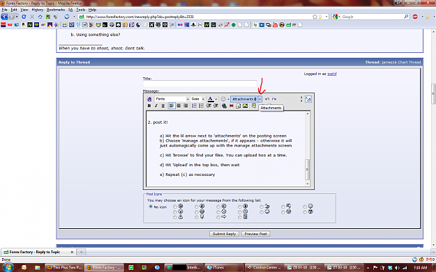Select the thumbs-up post icon radio
The image size is (436, 272).
[262, 207]
